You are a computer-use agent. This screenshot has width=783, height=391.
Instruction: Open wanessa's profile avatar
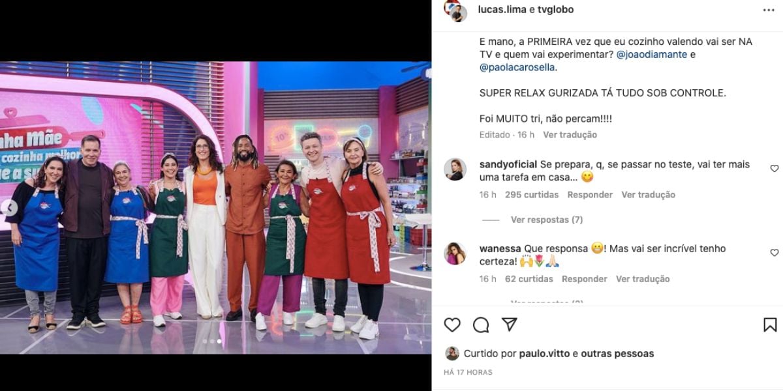455,253
